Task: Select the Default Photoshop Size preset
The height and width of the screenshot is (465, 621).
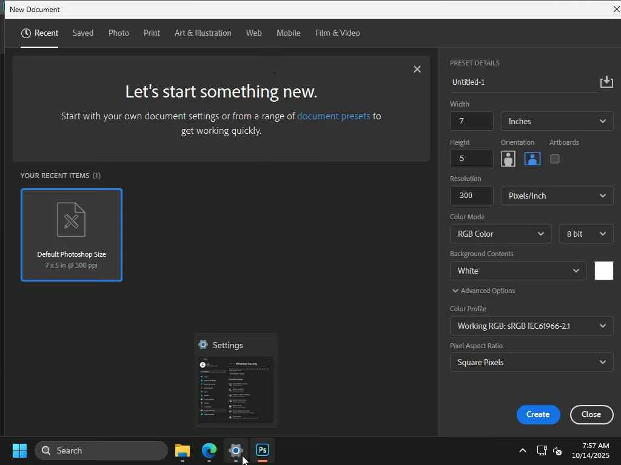Action: pos(72,235)
